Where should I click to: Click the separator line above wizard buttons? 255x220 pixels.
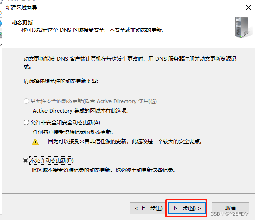point(128,193)
